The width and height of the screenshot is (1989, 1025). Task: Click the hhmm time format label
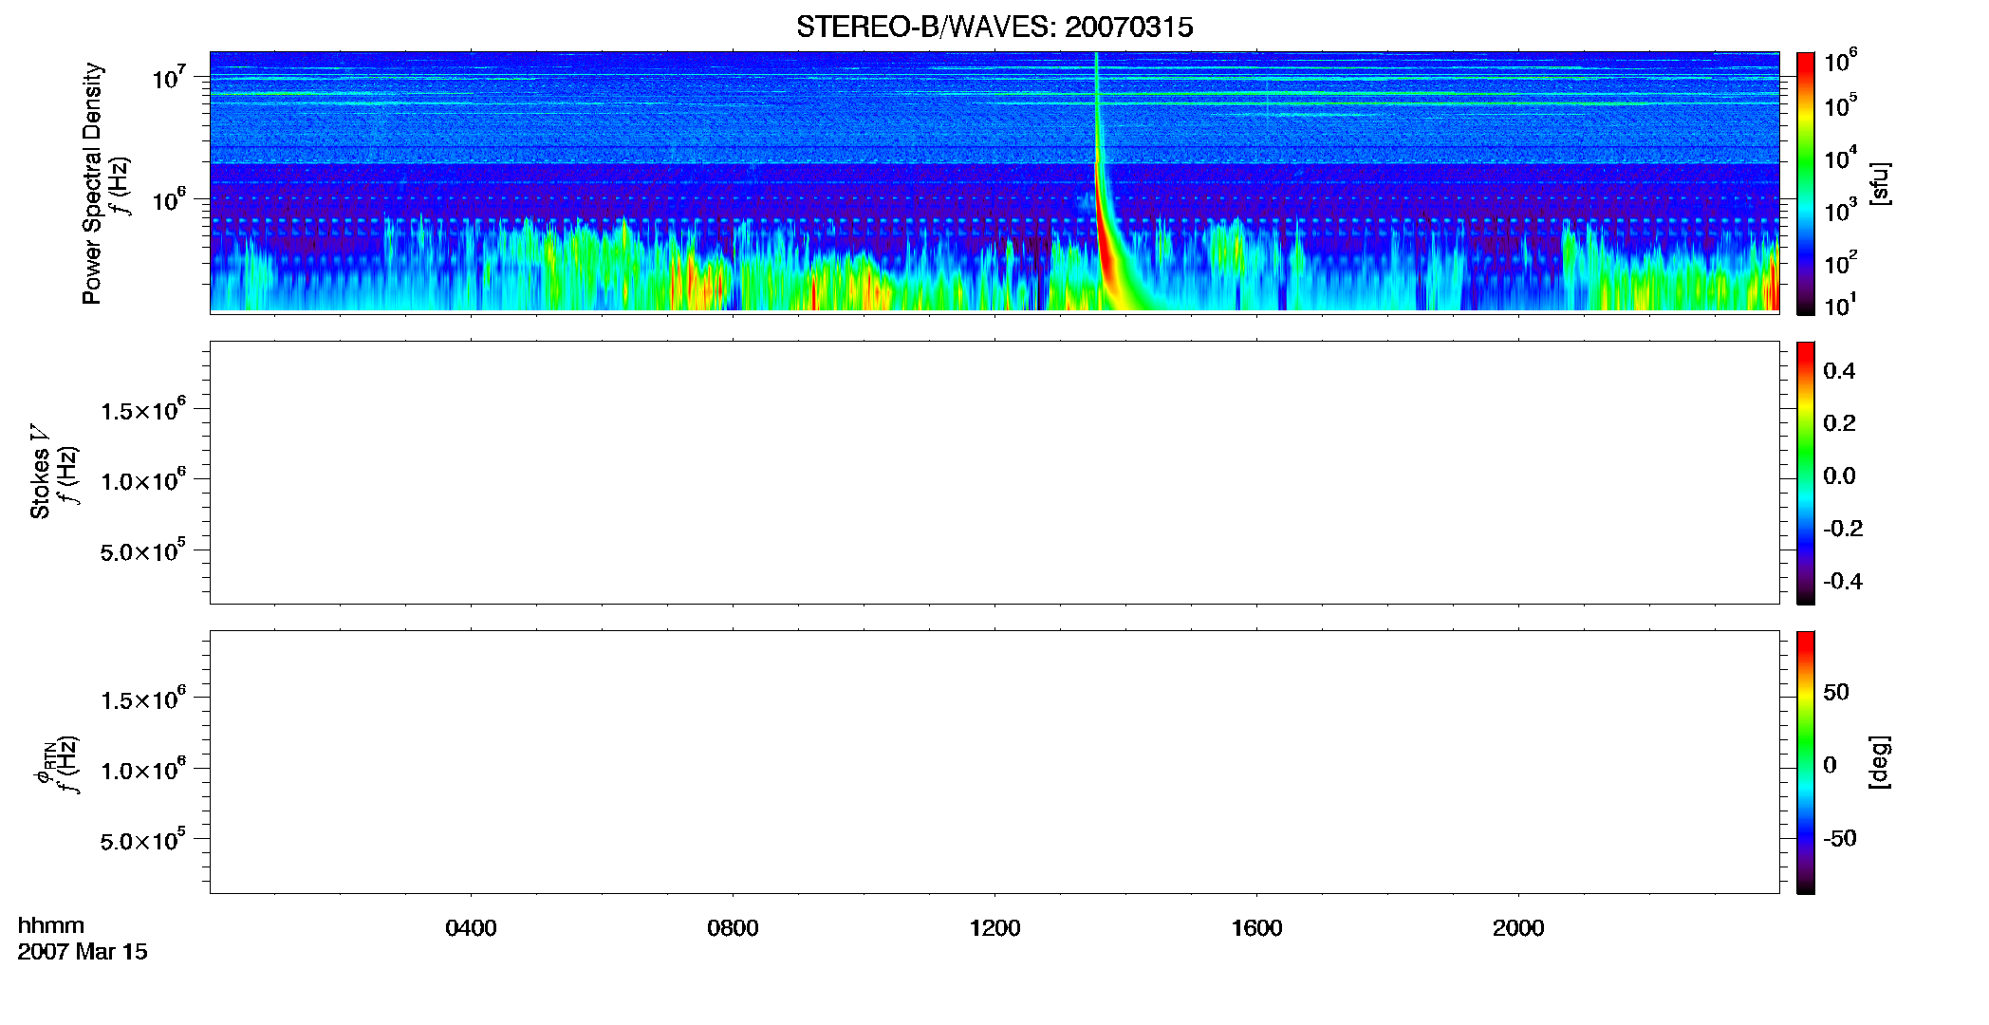point(51,925)
